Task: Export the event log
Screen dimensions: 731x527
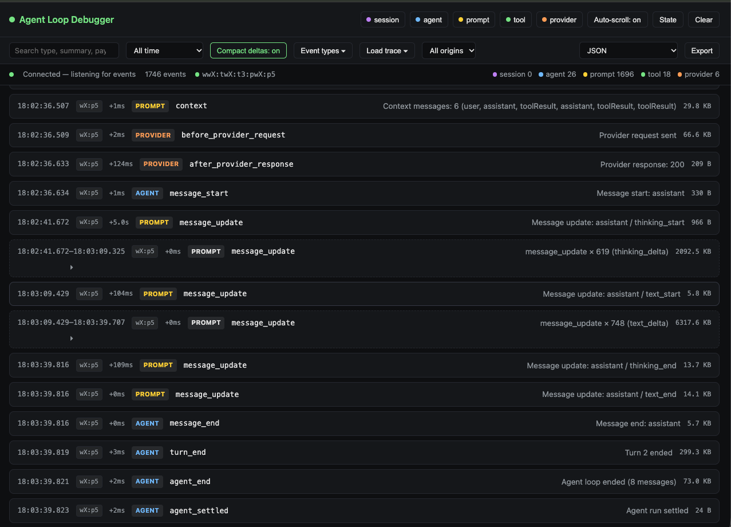Action: (702, 50)
